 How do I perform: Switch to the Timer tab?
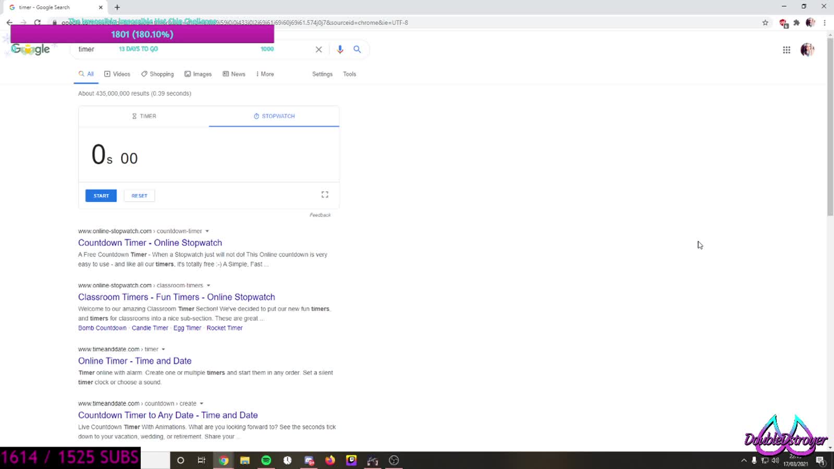(144, 116)
